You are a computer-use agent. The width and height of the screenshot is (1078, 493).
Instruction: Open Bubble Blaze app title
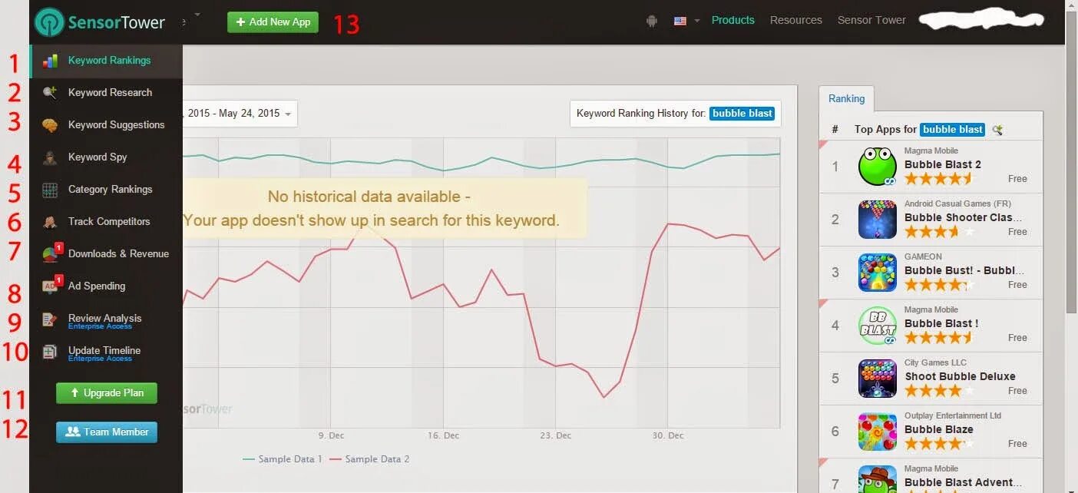(x=939, y=429)
